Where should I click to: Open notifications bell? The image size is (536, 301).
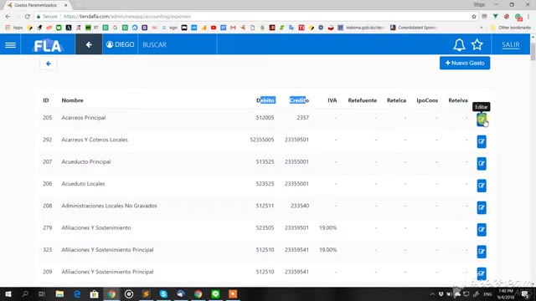click(x=459, y=44)
